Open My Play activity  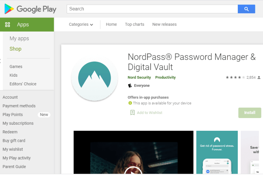(x=17, y=158)
